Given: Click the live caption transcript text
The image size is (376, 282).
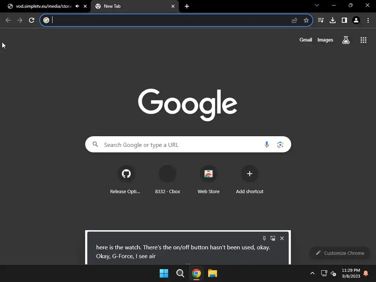Looking at the screenshot, I should pyautogui.click(x=183, y=252).
